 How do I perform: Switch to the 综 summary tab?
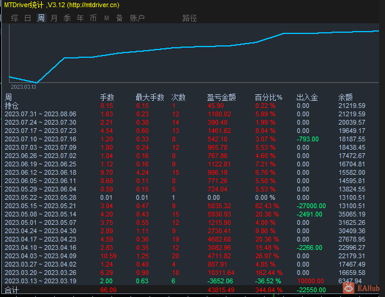click(14, 18)
